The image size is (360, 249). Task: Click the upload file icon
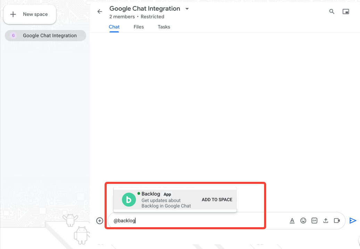[x=326, y=221]
